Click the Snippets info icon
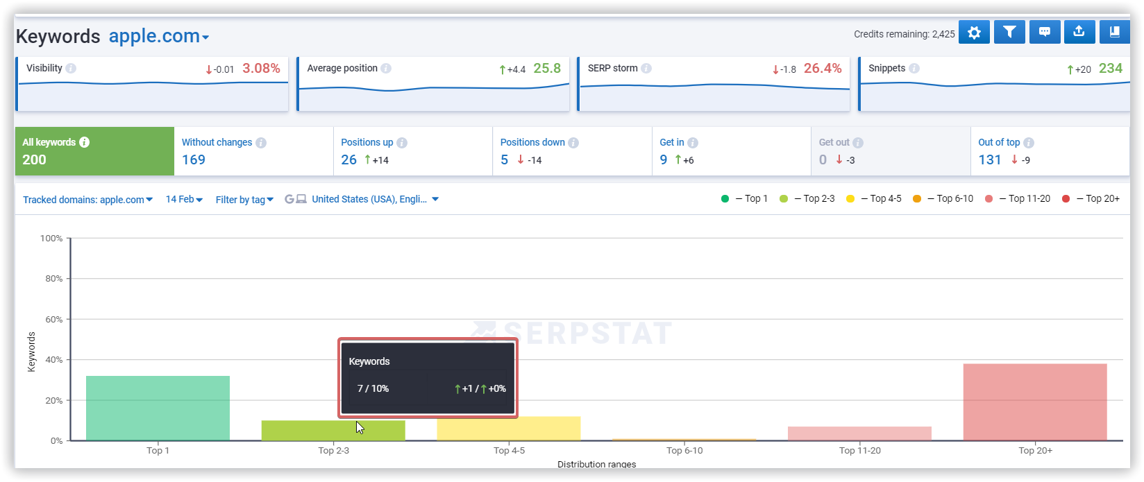The width and height of the screenshot is (1144, 482). point(914,68)
